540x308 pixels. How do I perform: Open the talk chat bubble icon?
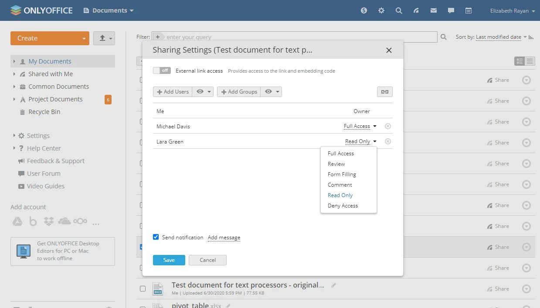tap(451, 10)
